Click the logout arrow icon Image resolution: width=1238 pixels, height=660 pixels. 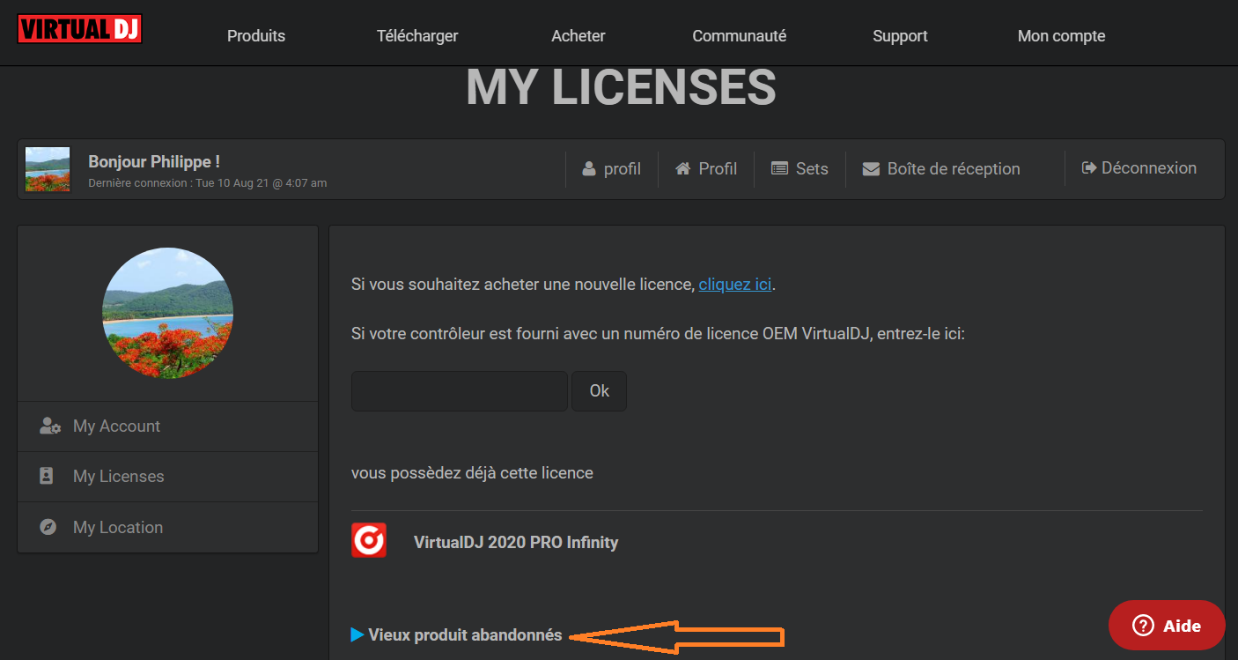(x=1089, y=167)
